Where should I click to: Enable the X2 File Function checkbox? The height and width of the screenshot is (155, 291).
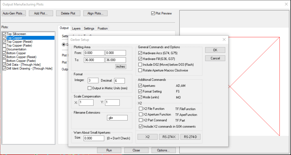pos(141,109)
